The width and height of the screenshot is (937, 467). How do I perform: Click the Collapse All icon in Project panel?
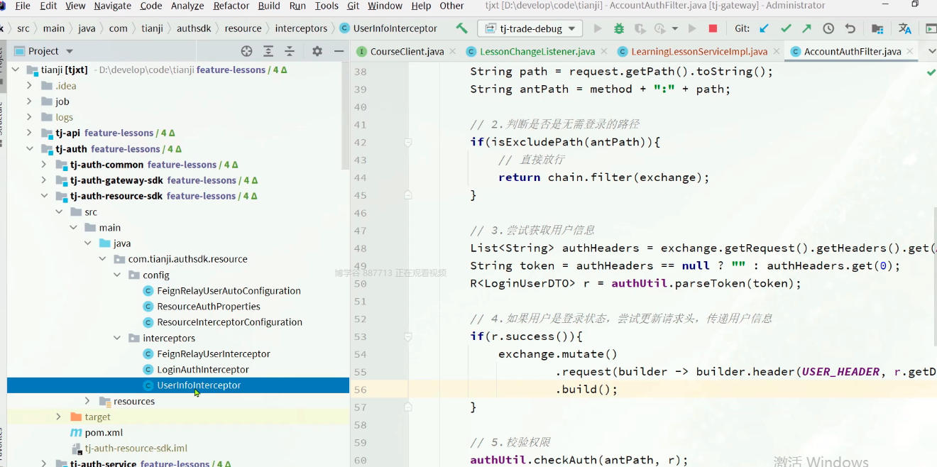tap(290, 51)
